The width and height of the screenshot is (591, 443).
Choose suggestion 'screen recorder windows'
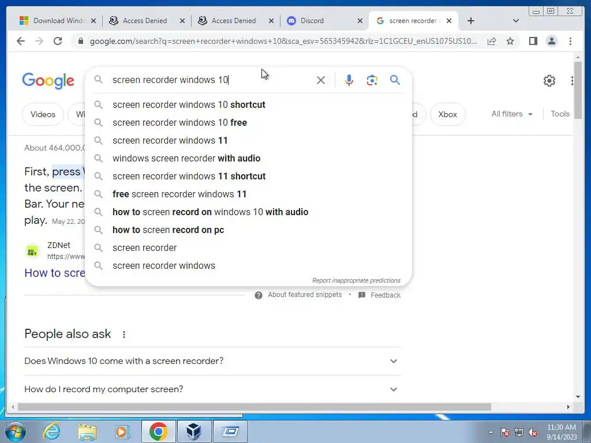pos(249,265)
